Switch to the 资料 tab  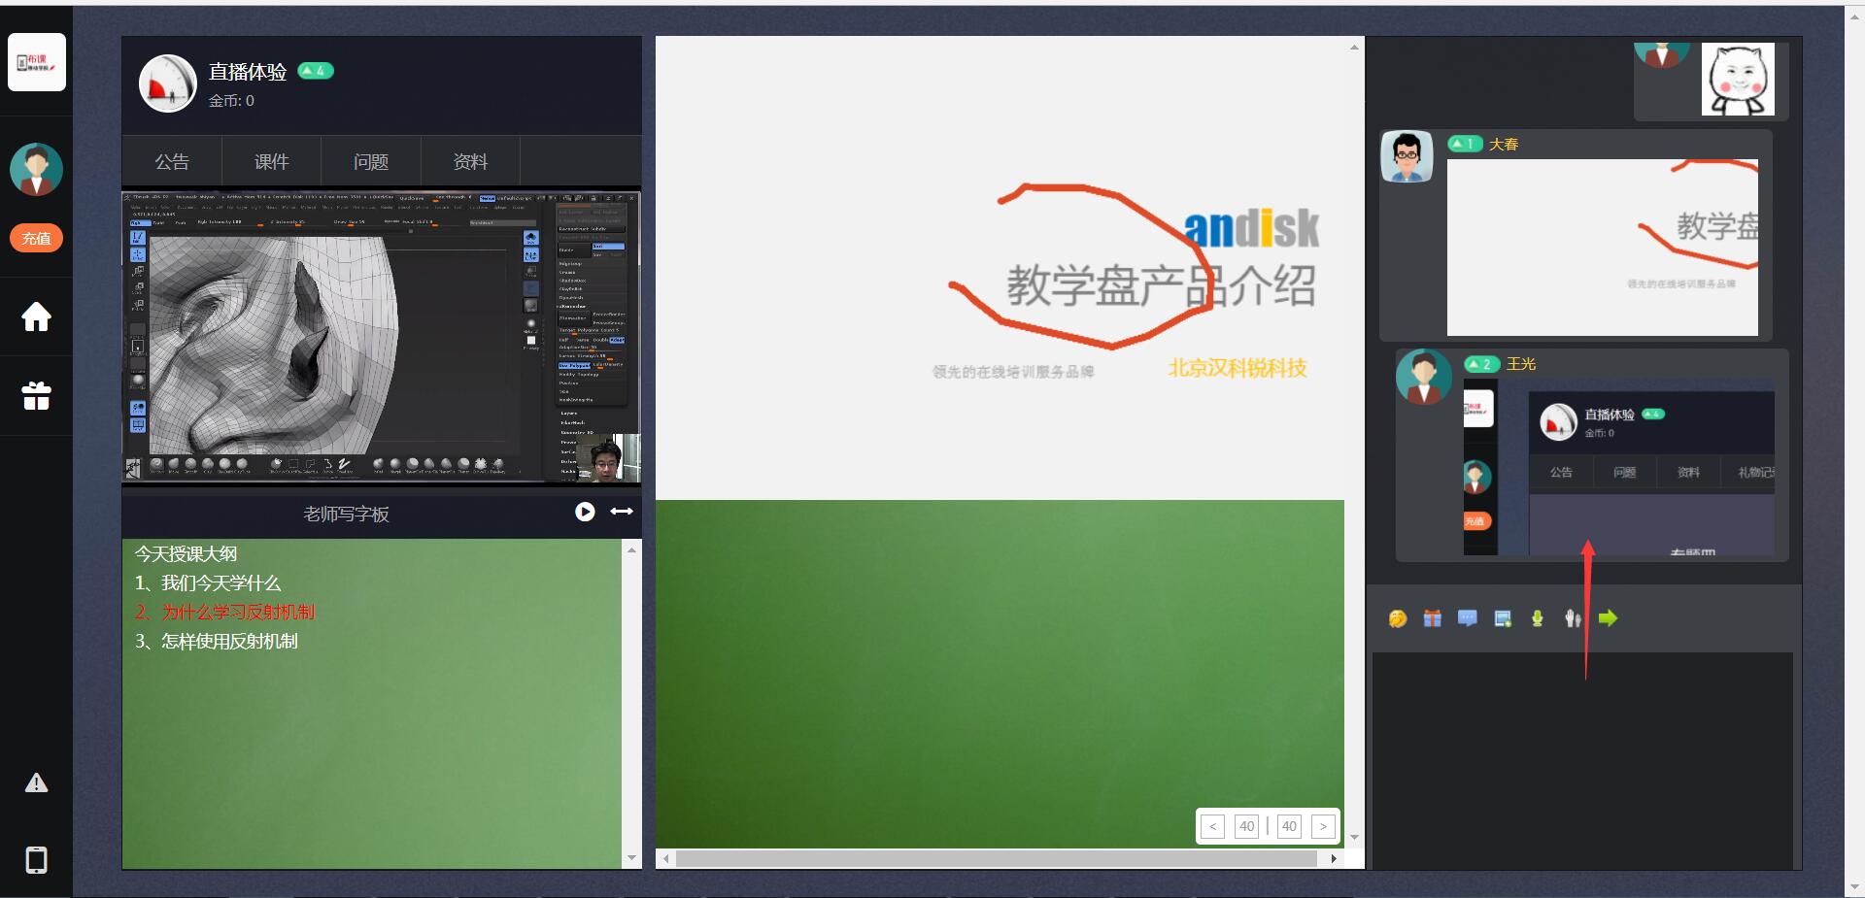pyautogui.click(x=469, y=161)
